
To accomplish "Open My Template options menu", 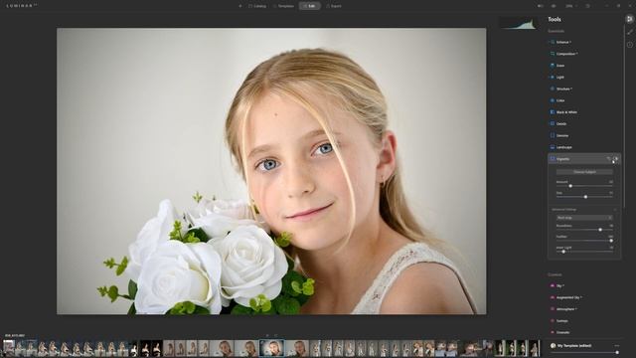I will point(617,346).
